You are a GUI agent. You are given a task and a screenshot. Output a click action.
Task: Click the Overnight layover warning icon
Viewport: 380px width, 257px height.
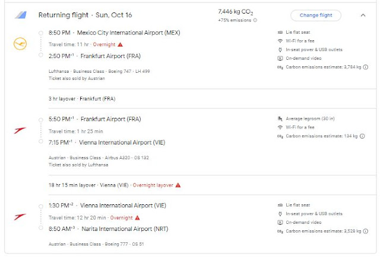178,185
